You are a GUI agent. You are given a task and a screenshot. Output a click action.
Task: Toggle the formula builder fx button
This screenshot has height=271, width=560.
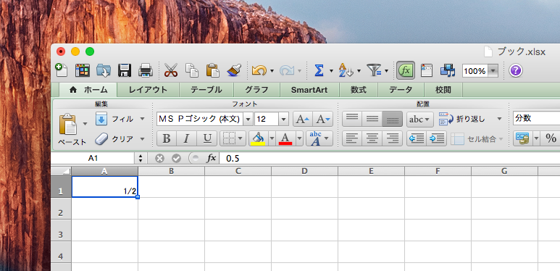tap(406, 70)
